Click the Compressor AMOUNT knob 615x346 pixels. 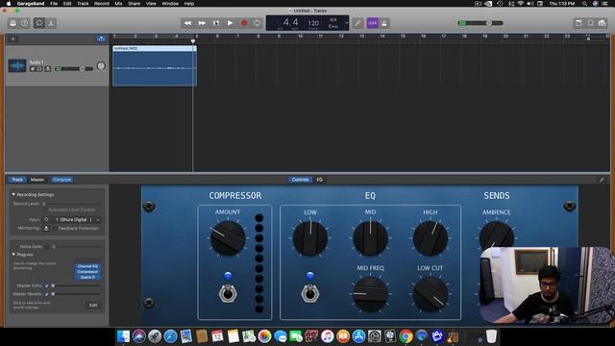point(228,238)
